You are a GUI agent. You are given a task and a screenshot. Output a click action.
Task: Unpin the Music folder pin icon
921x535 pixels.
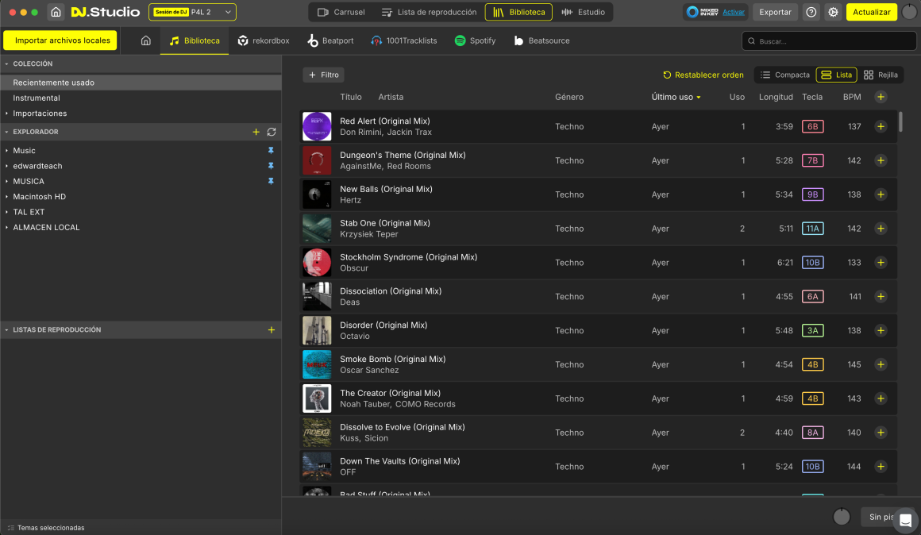(x=271, y=150)
